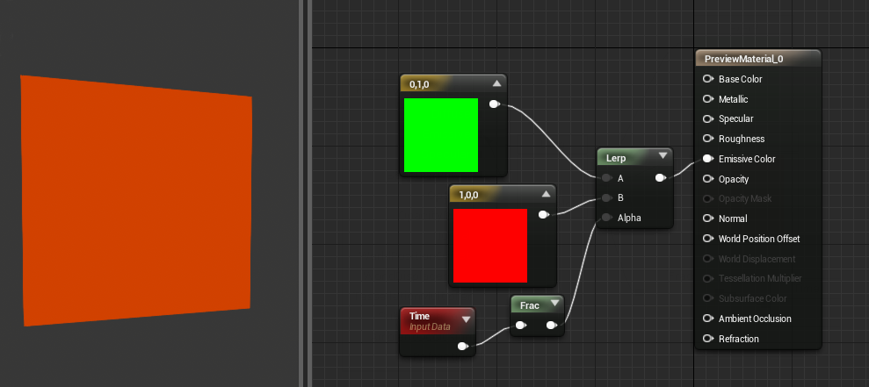Click the Lerp node output pin
Screen dimensions: 869x387
point(661,178)
